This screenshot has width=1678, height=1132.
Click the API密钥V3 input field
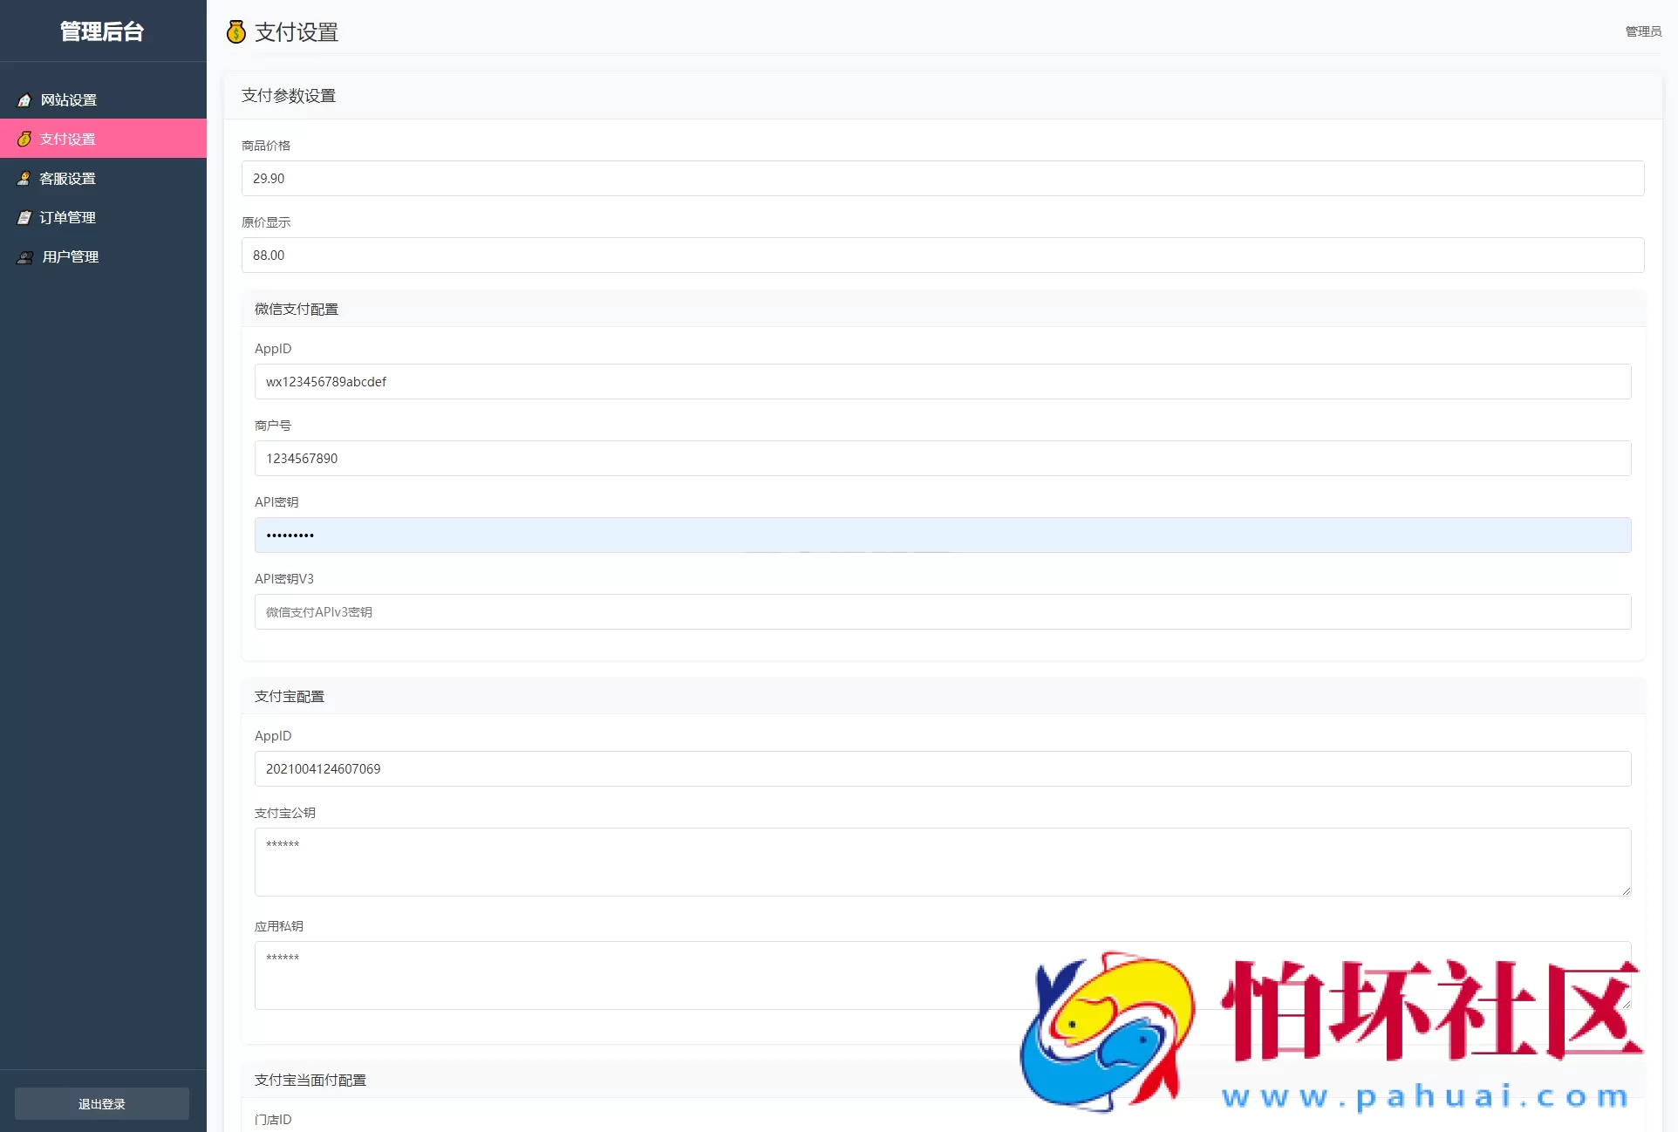(942, 611)
